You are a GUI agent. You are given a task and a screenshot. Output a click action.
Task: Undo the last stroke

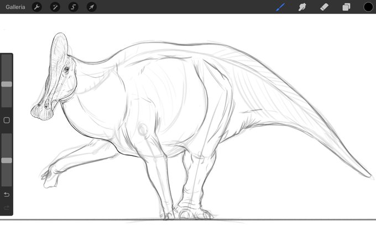point(7,195)
